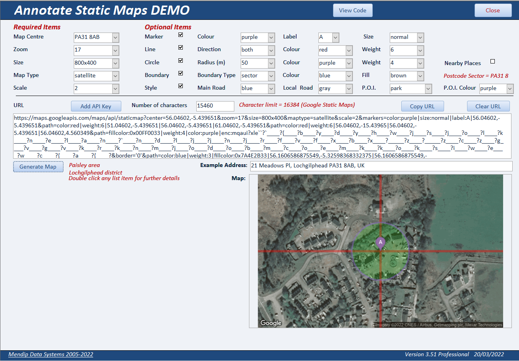Open the Circle Weight 4 dropdown
The width and height of the screenshot is (519, 361).
click(x=420, y=63)
